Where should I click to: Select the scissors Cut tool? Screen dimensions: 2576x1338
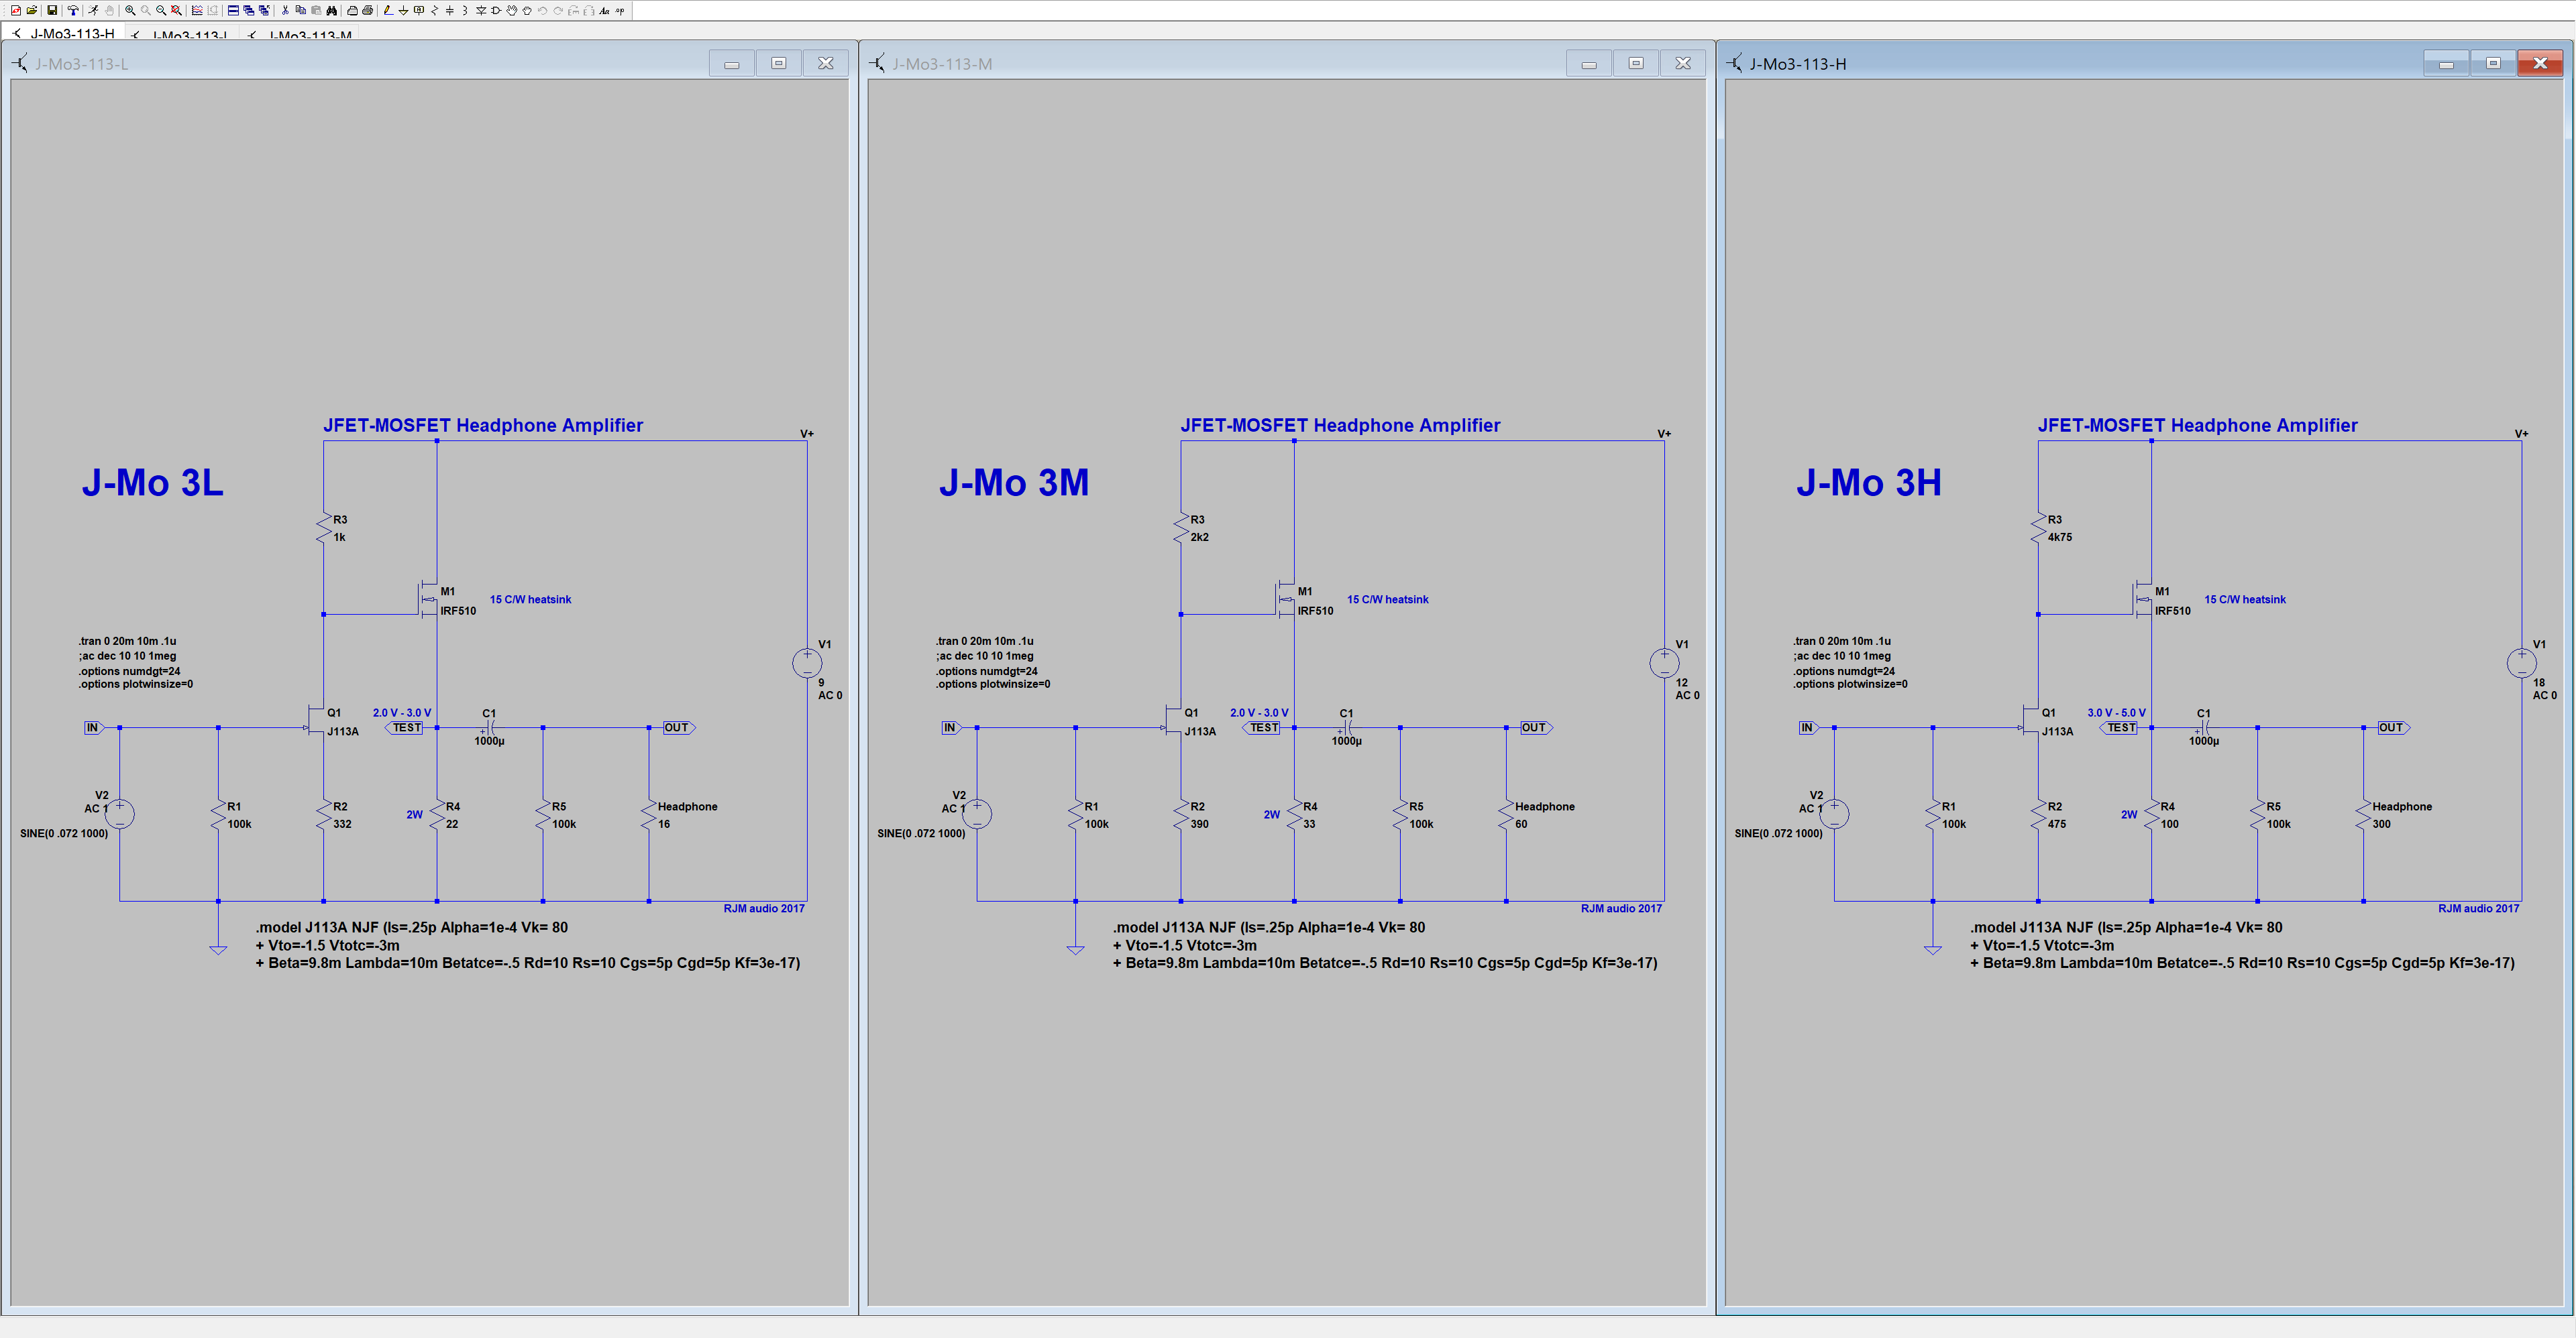(285, 10)
